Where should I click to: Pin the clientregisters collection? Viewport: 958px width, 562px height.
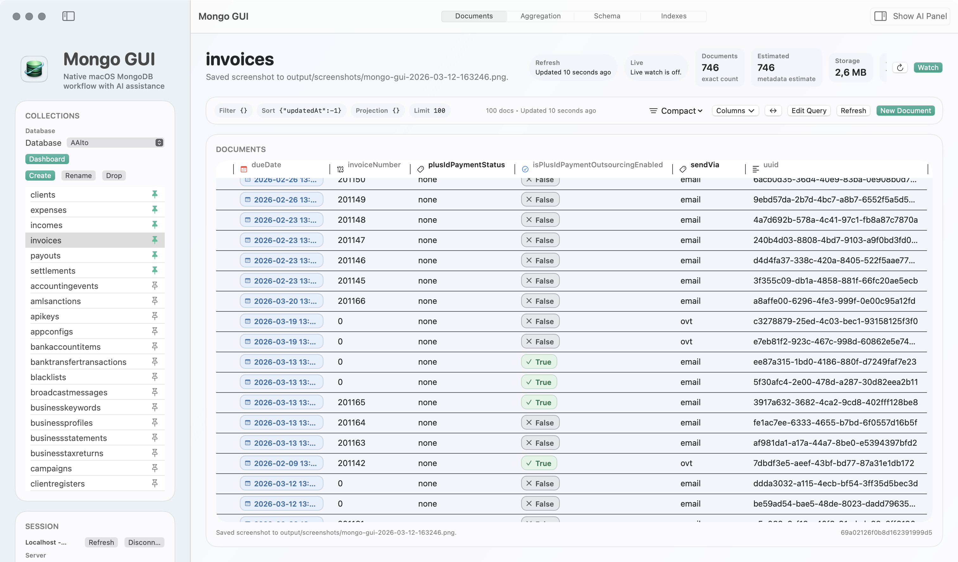(155, 484)
